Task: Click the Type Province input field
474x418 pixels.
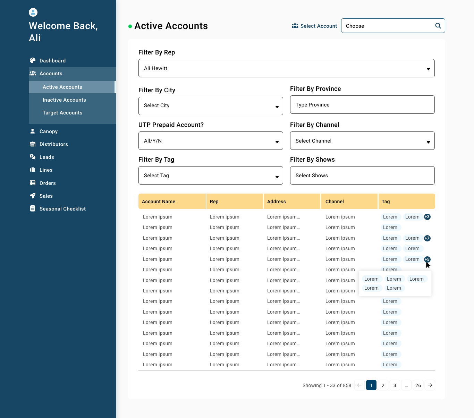Action: click(362, 104)
